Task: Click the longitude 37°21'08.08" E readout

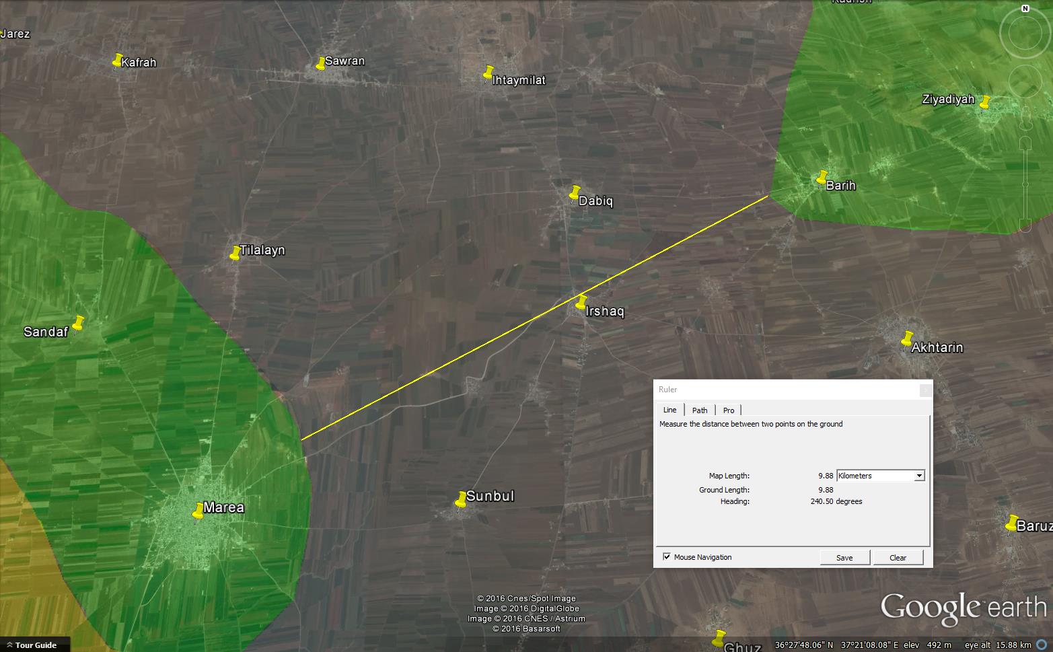Action: pyautogui.click(x=871, y=645)
